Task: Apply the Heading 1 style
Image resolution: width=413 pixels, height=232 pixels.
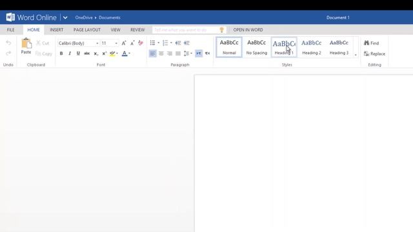Action: coord(284,47)
